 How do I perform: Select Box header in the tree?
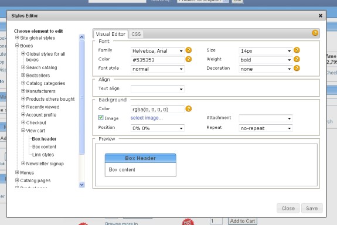pyautogui.click(x=44, y=139)
